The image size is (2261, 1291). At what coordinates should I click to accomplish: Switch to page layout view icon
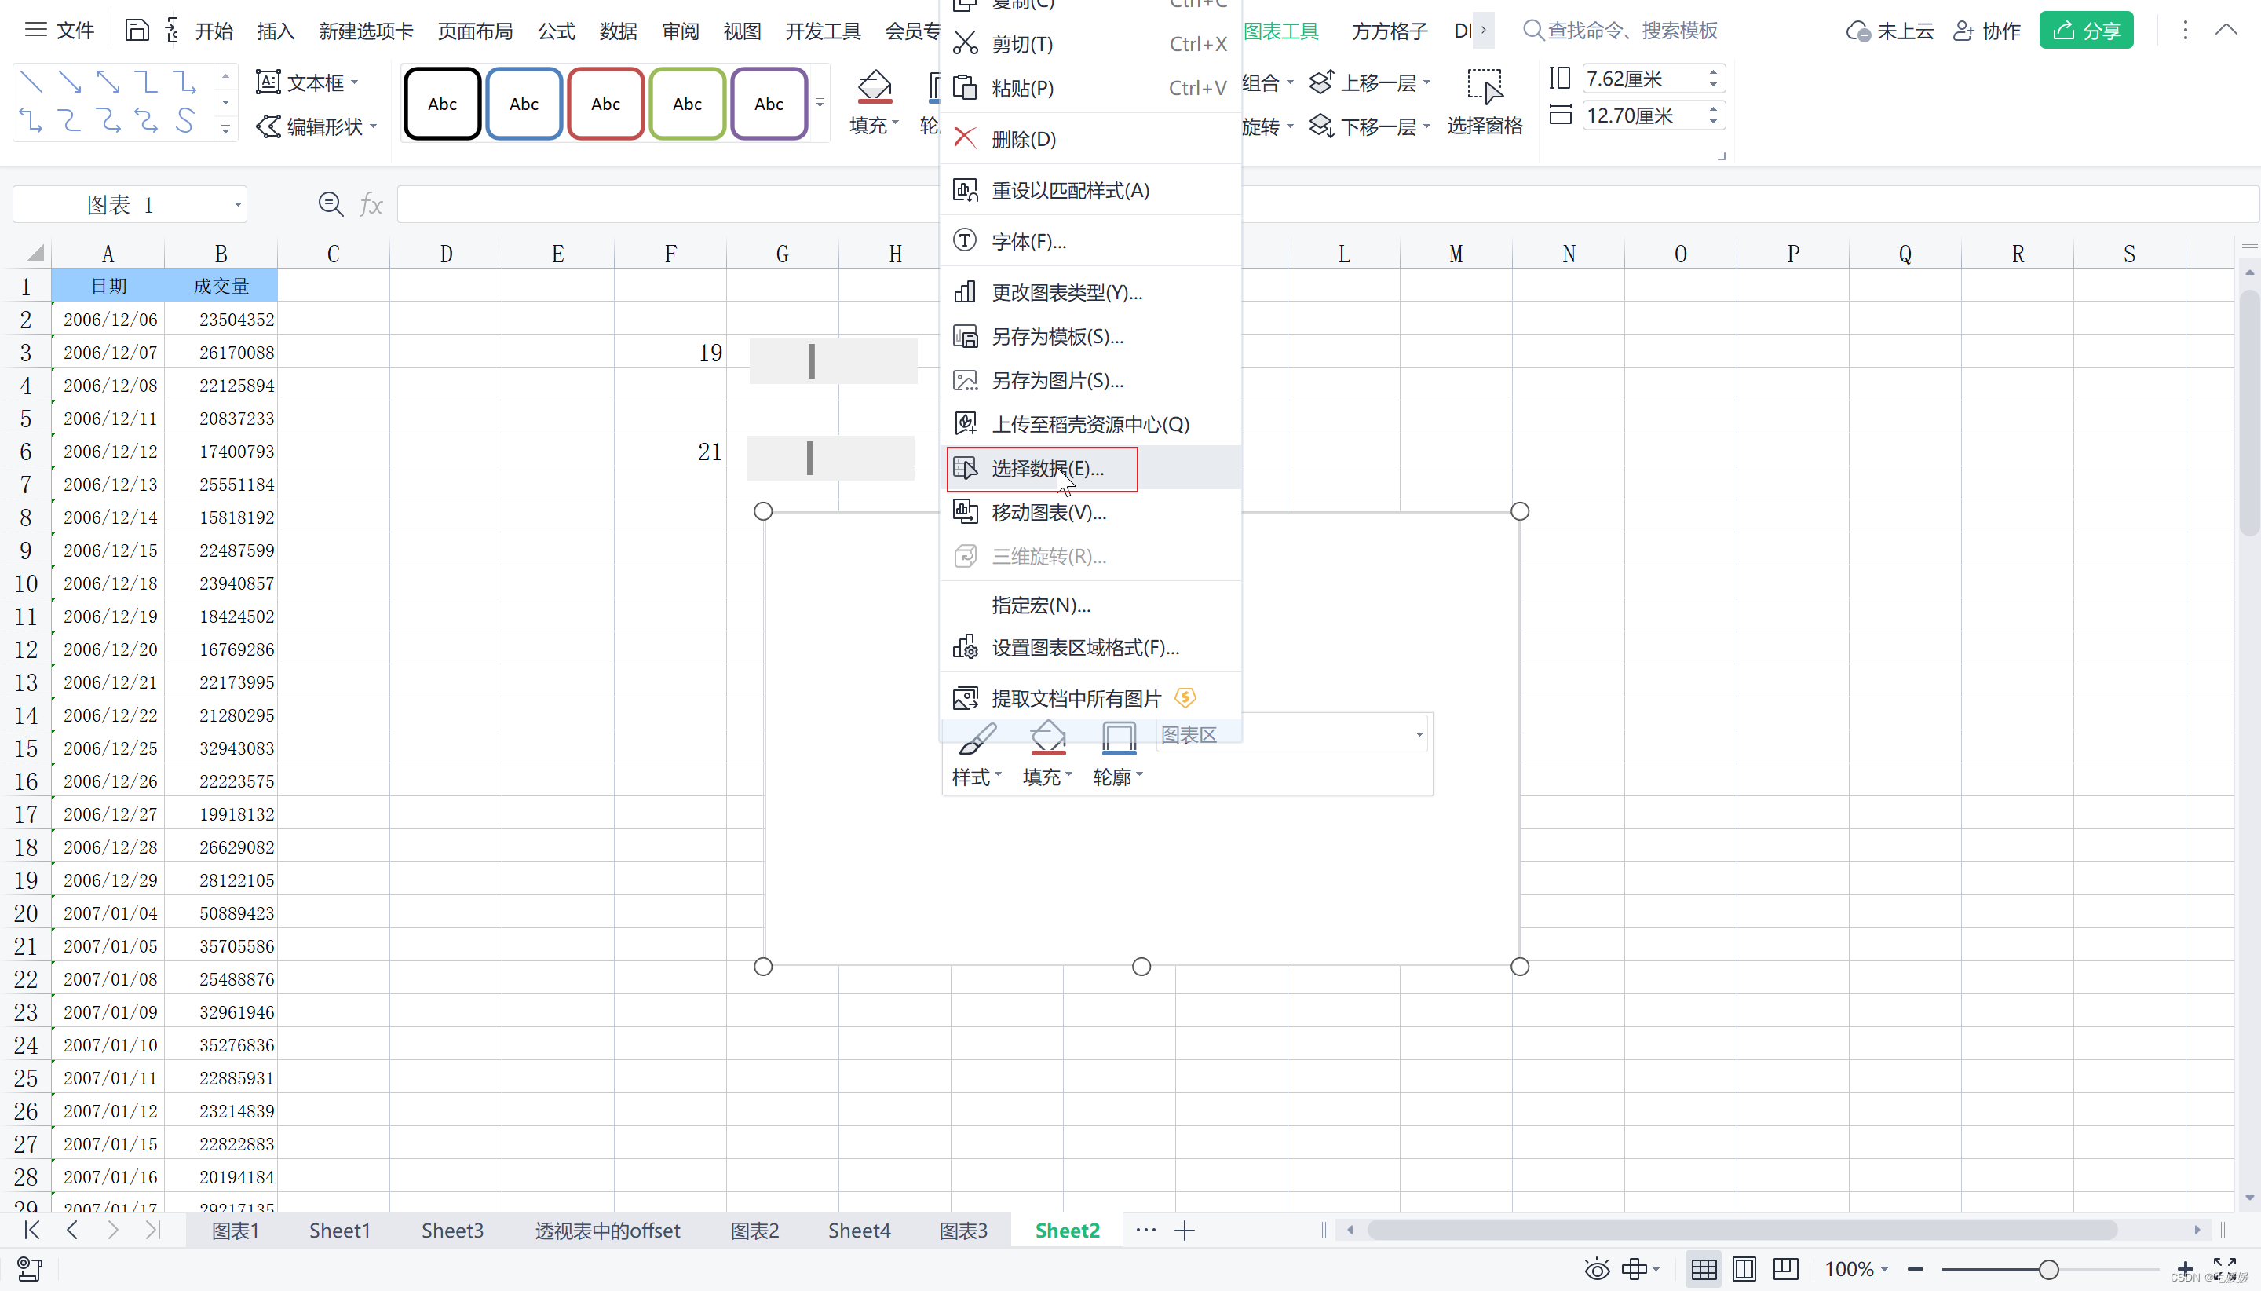(x=1744, y=1269)
